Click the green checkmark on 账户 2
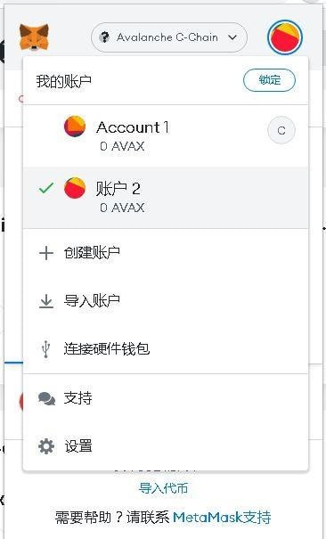 coord(46,188)
